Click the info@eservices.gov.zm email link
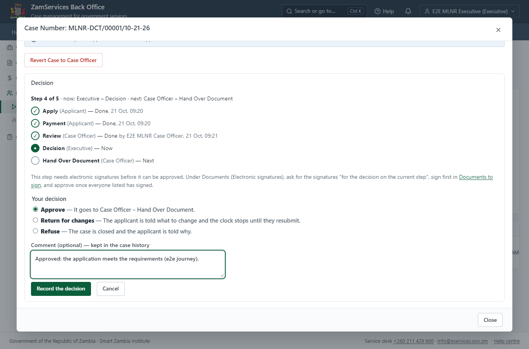The height and width of the screenshot is (349, 529). click(x=462, y=341)
